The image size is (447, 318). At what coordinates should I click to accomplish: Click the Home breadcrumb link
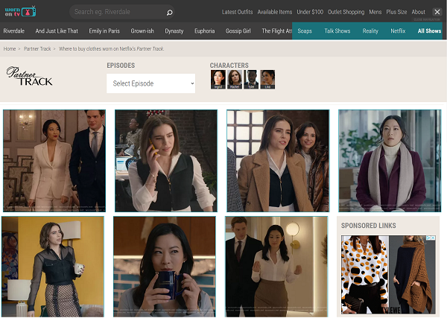pyautogui.click(x=10, y=48)
